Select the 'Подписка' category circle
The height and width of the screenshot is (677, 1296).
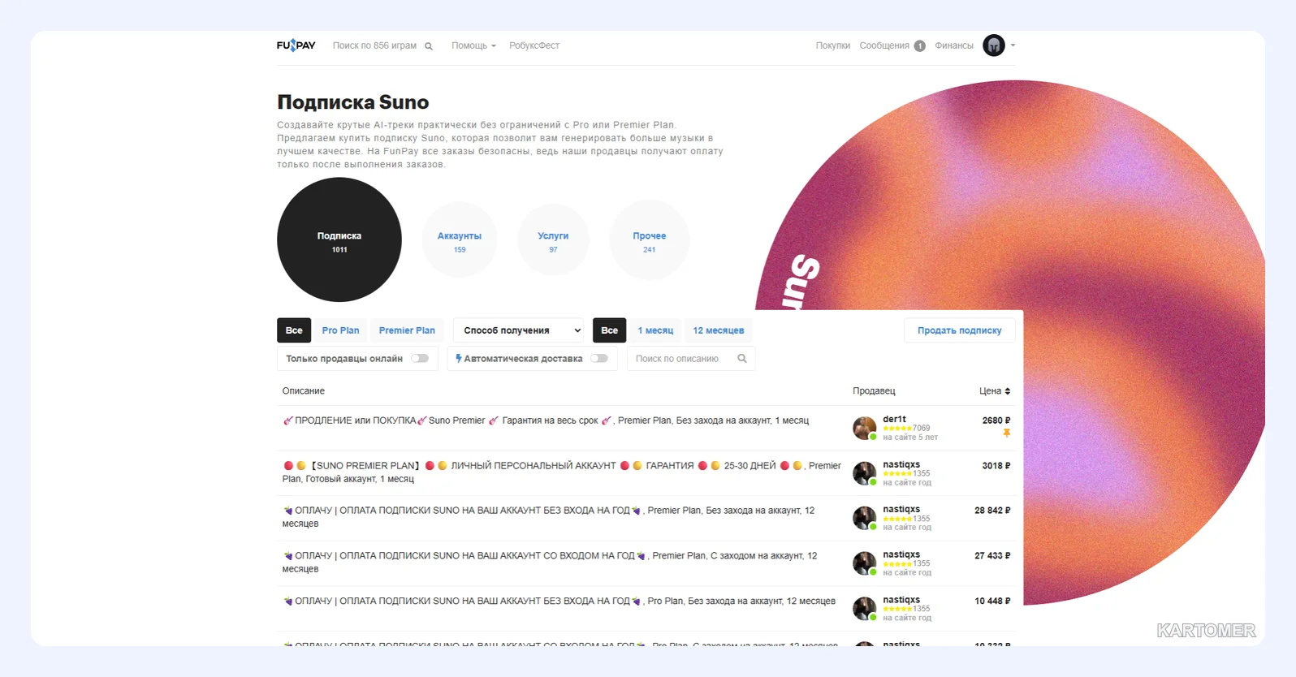pos(339,239)
